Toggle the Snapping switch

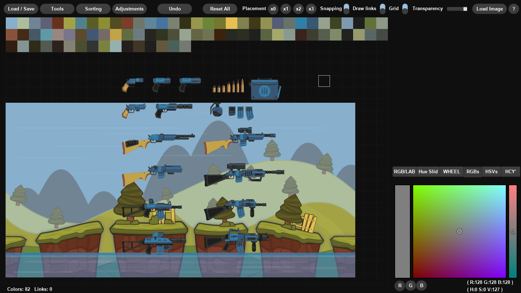(x=346, y=8)
